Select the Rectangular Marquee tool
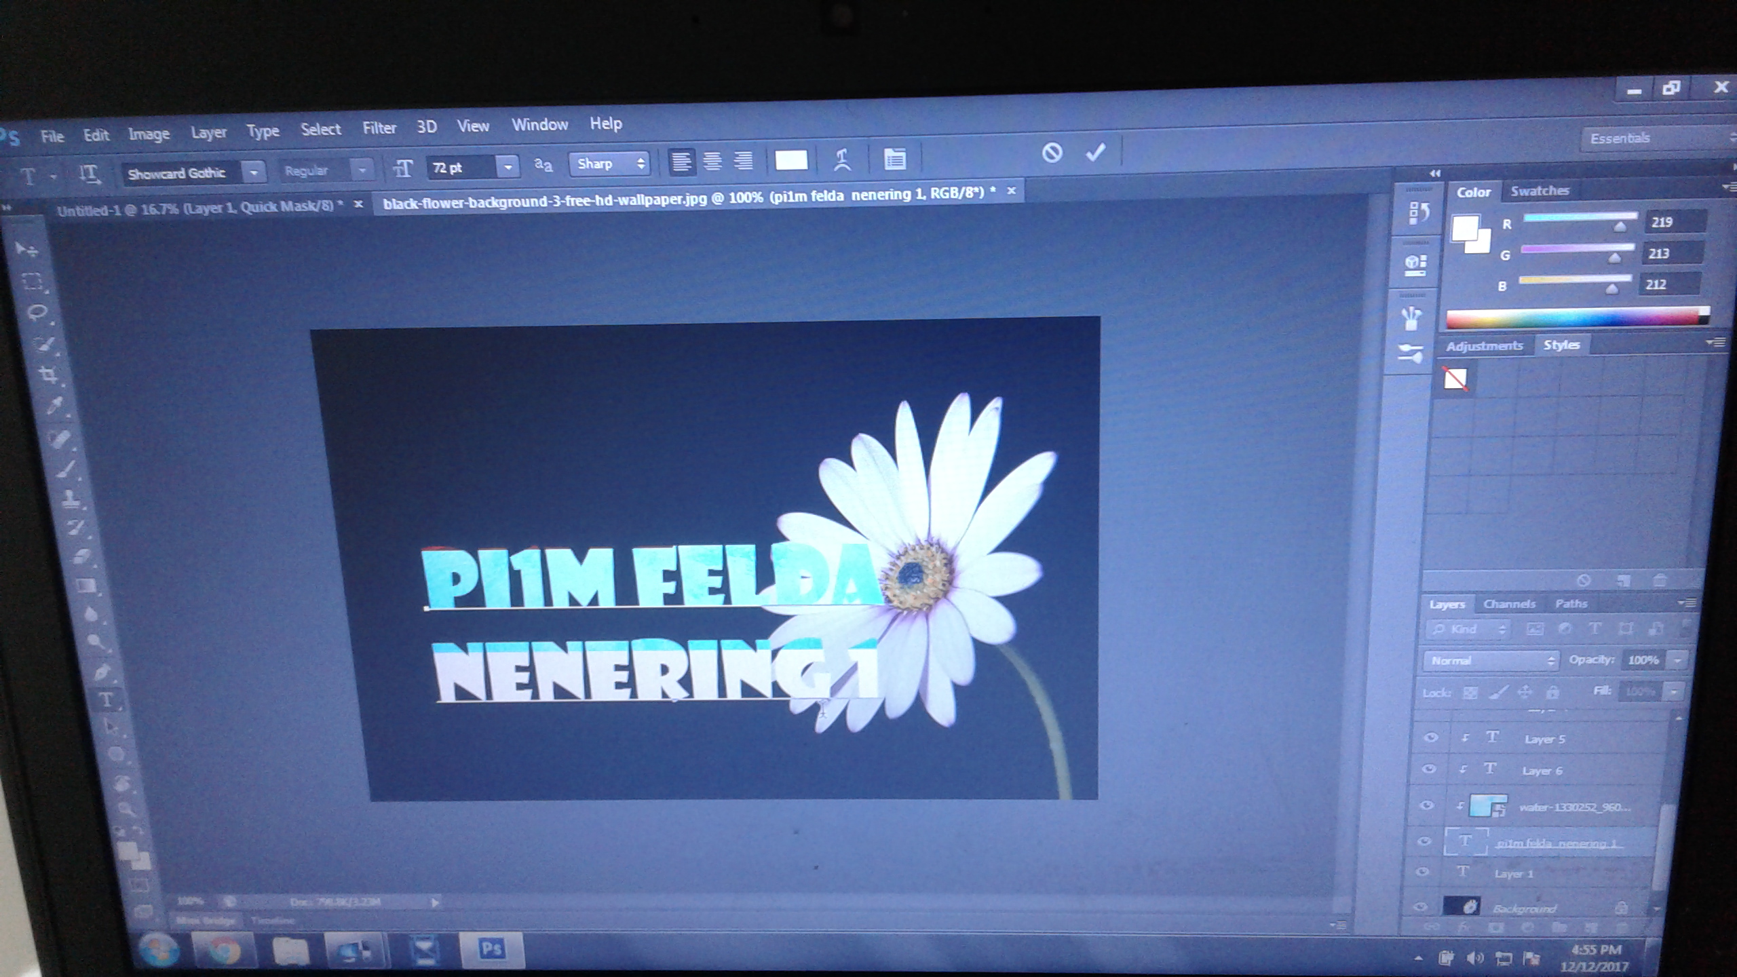Viewport: 1737px width, 977px height. (x=33, y=282)
